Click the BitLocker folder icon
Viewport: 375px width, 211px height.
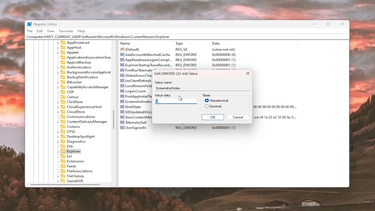[x=63, y=82]
